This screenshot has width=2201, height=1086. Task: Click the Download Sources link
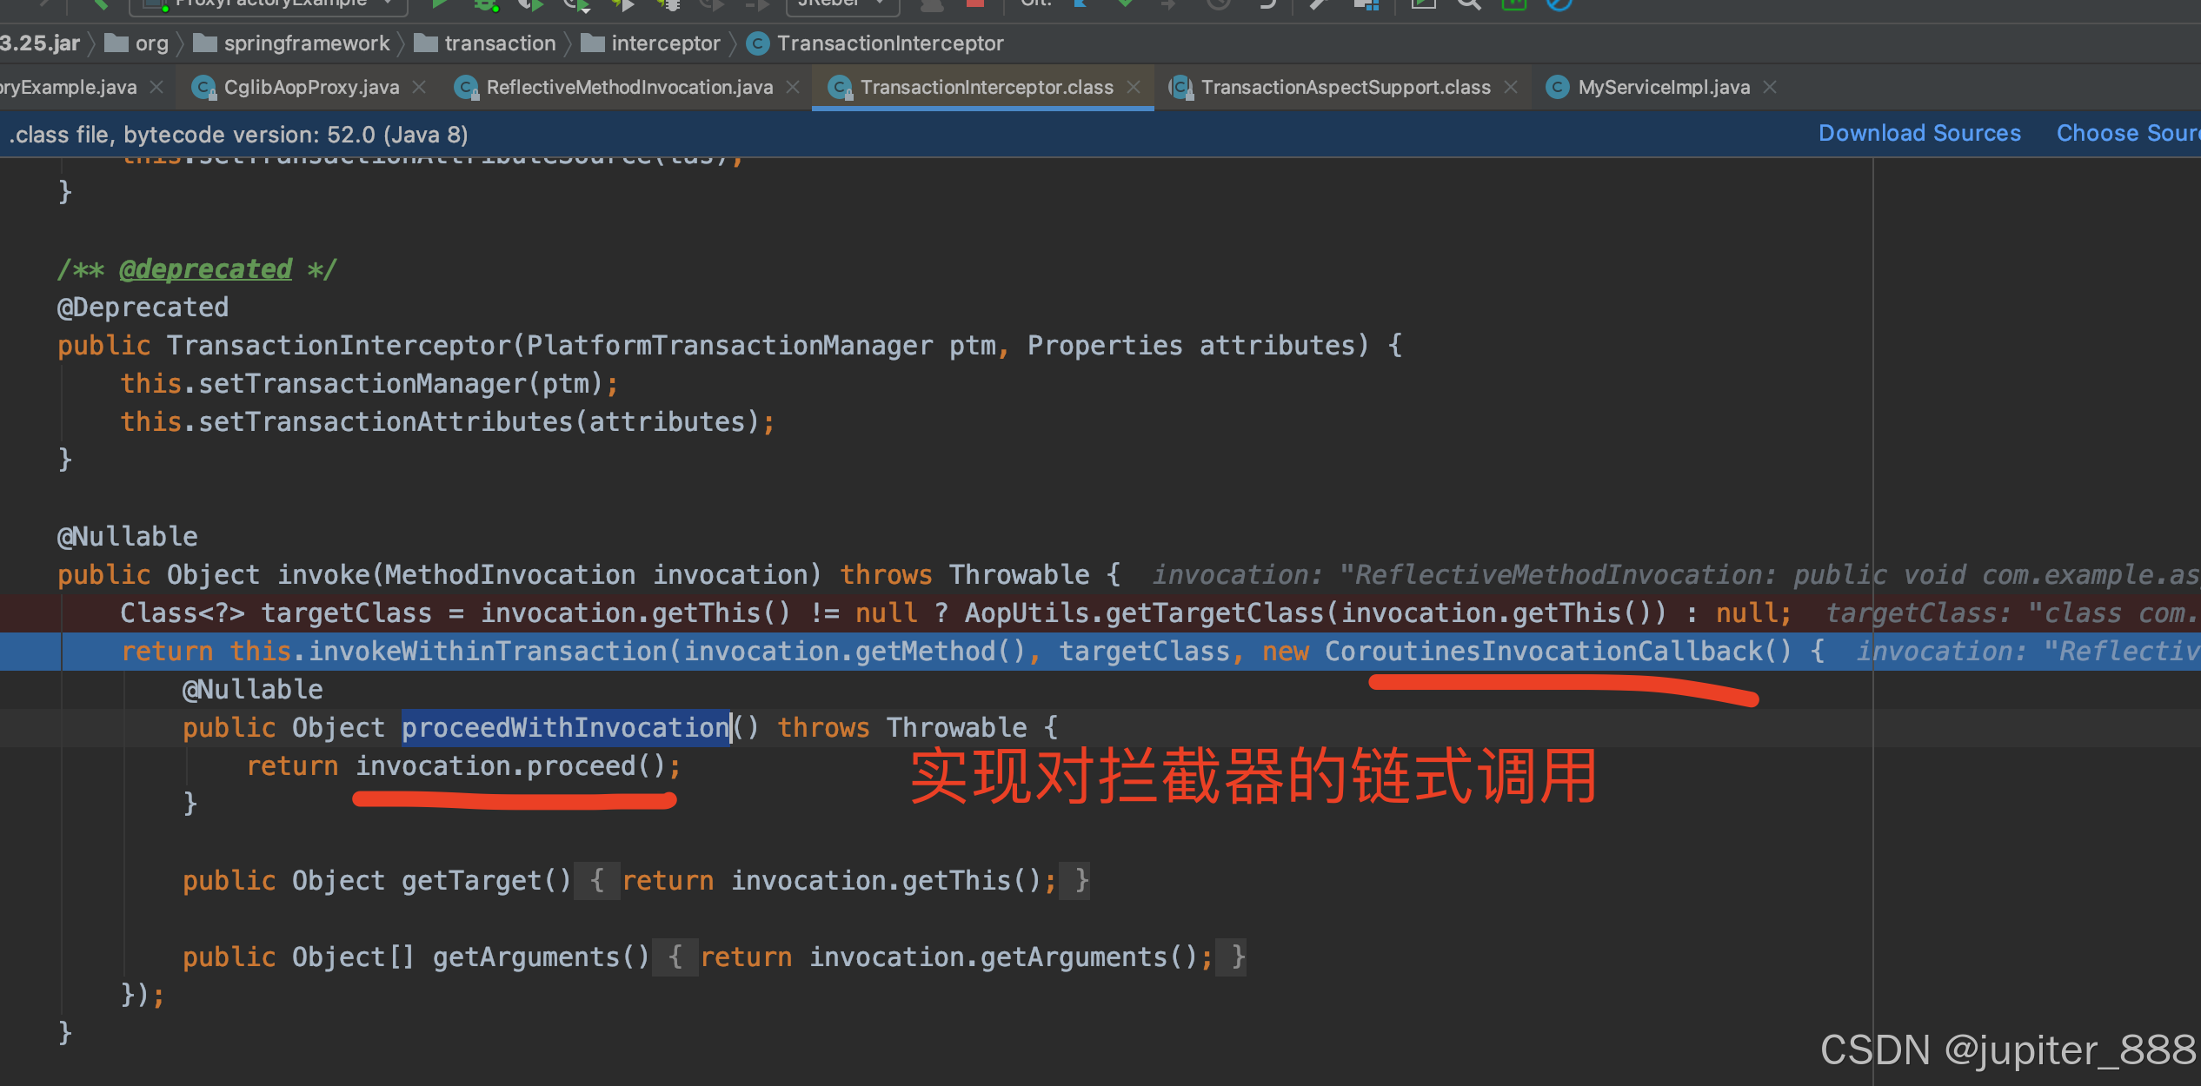coord(1919,134)
